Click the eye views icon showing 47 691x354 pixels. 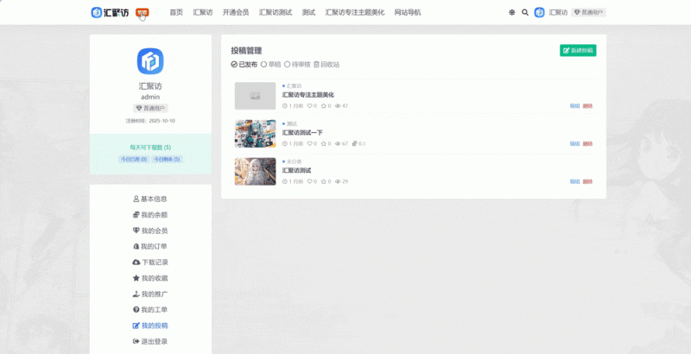pyautogui.click(x=338, y=106)
